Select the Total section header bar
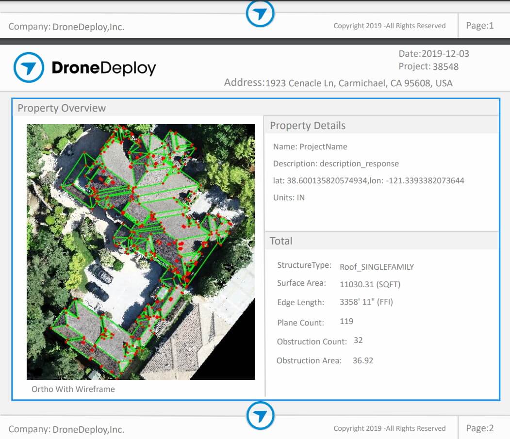Screen dimensions: 510x439 (281, 241)
